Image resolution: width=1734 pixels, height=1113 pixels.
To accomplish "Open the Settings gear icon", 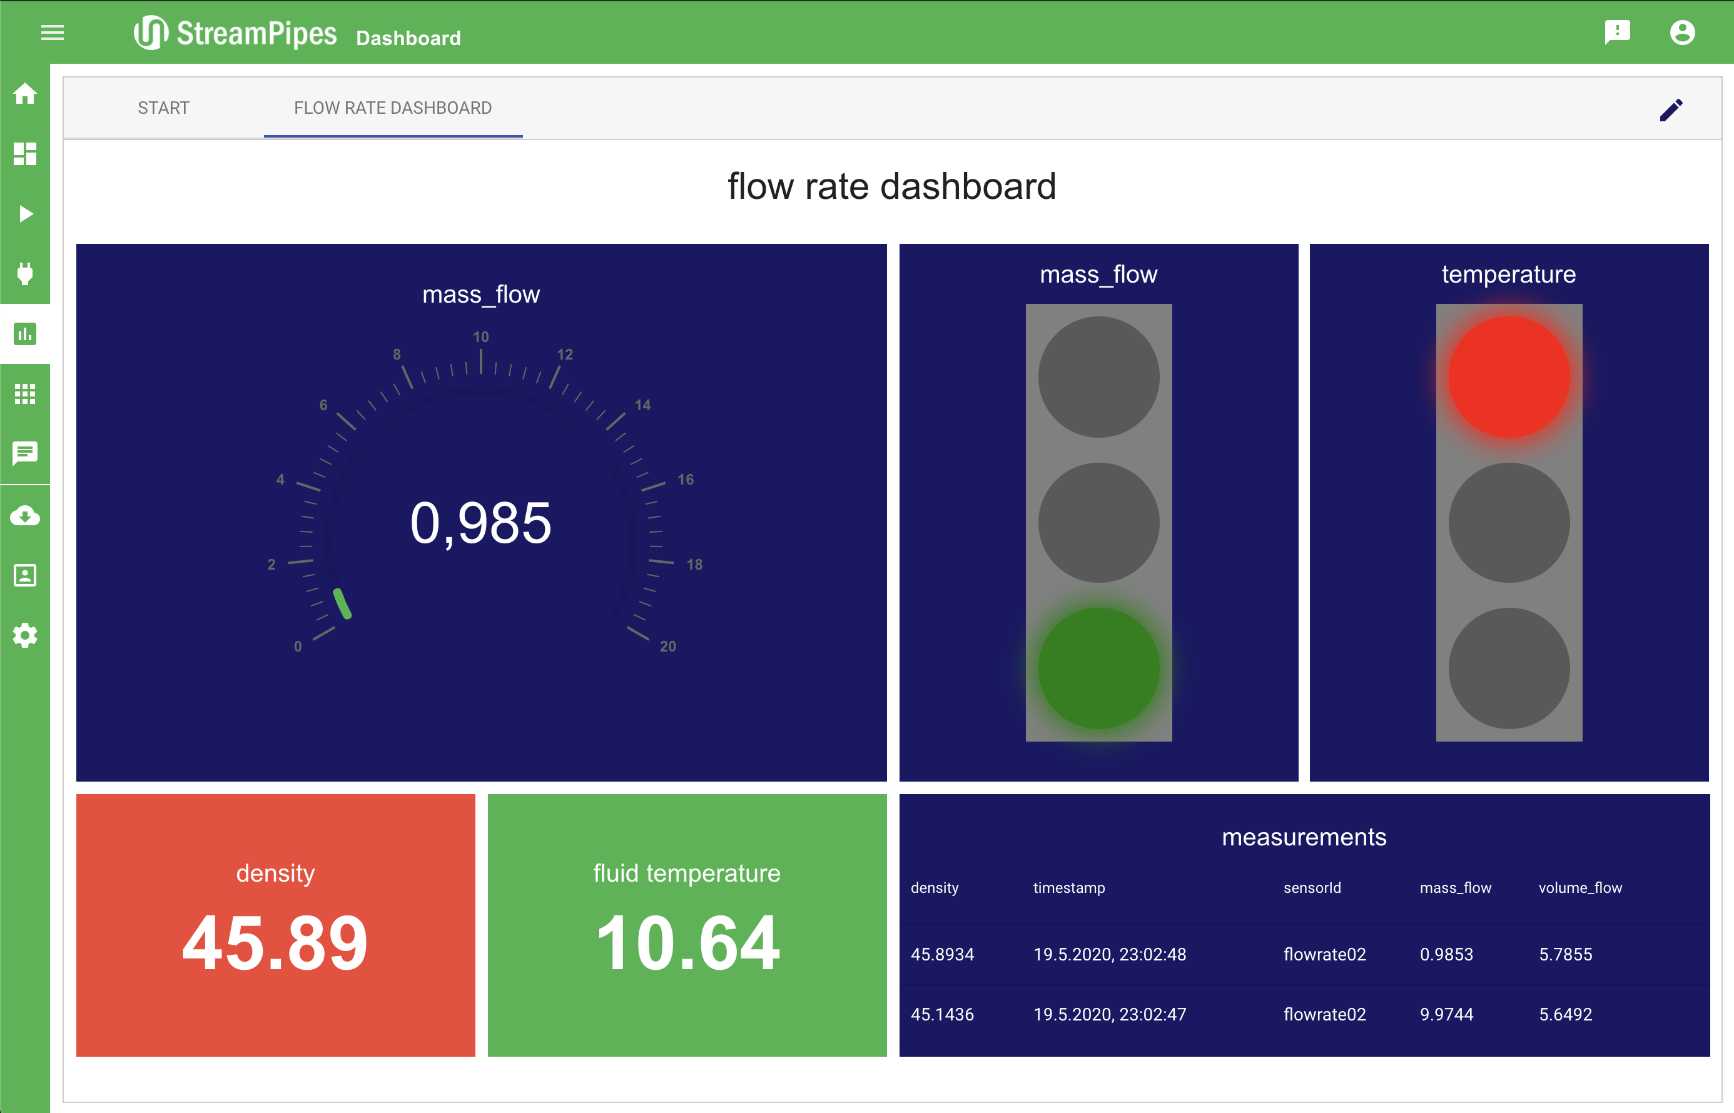I will 25,635.
